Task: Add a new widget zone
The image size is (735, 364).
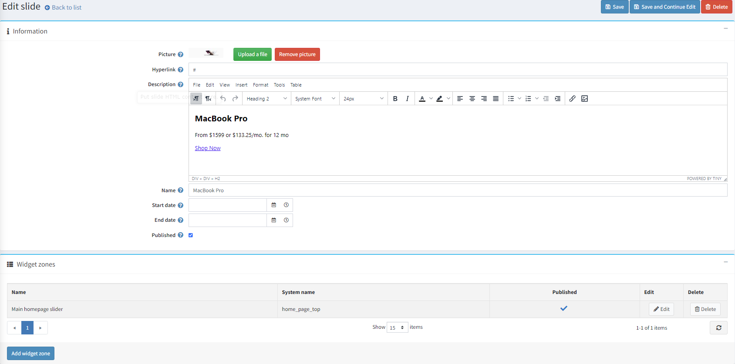Action: tap(30, 354)
